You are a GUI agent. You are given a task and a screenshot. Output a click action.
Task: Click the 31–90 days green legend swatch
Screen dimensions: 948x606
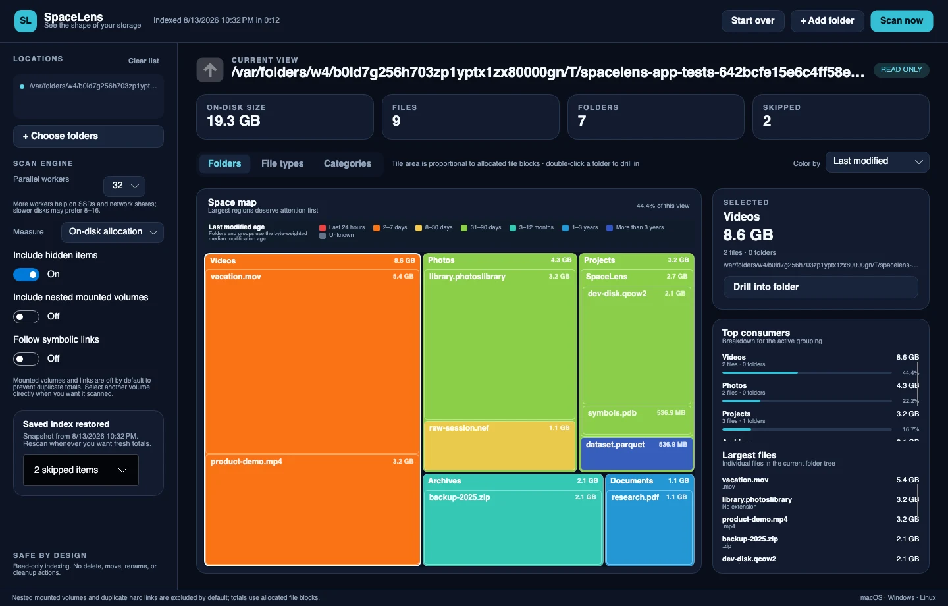point(464,228)
